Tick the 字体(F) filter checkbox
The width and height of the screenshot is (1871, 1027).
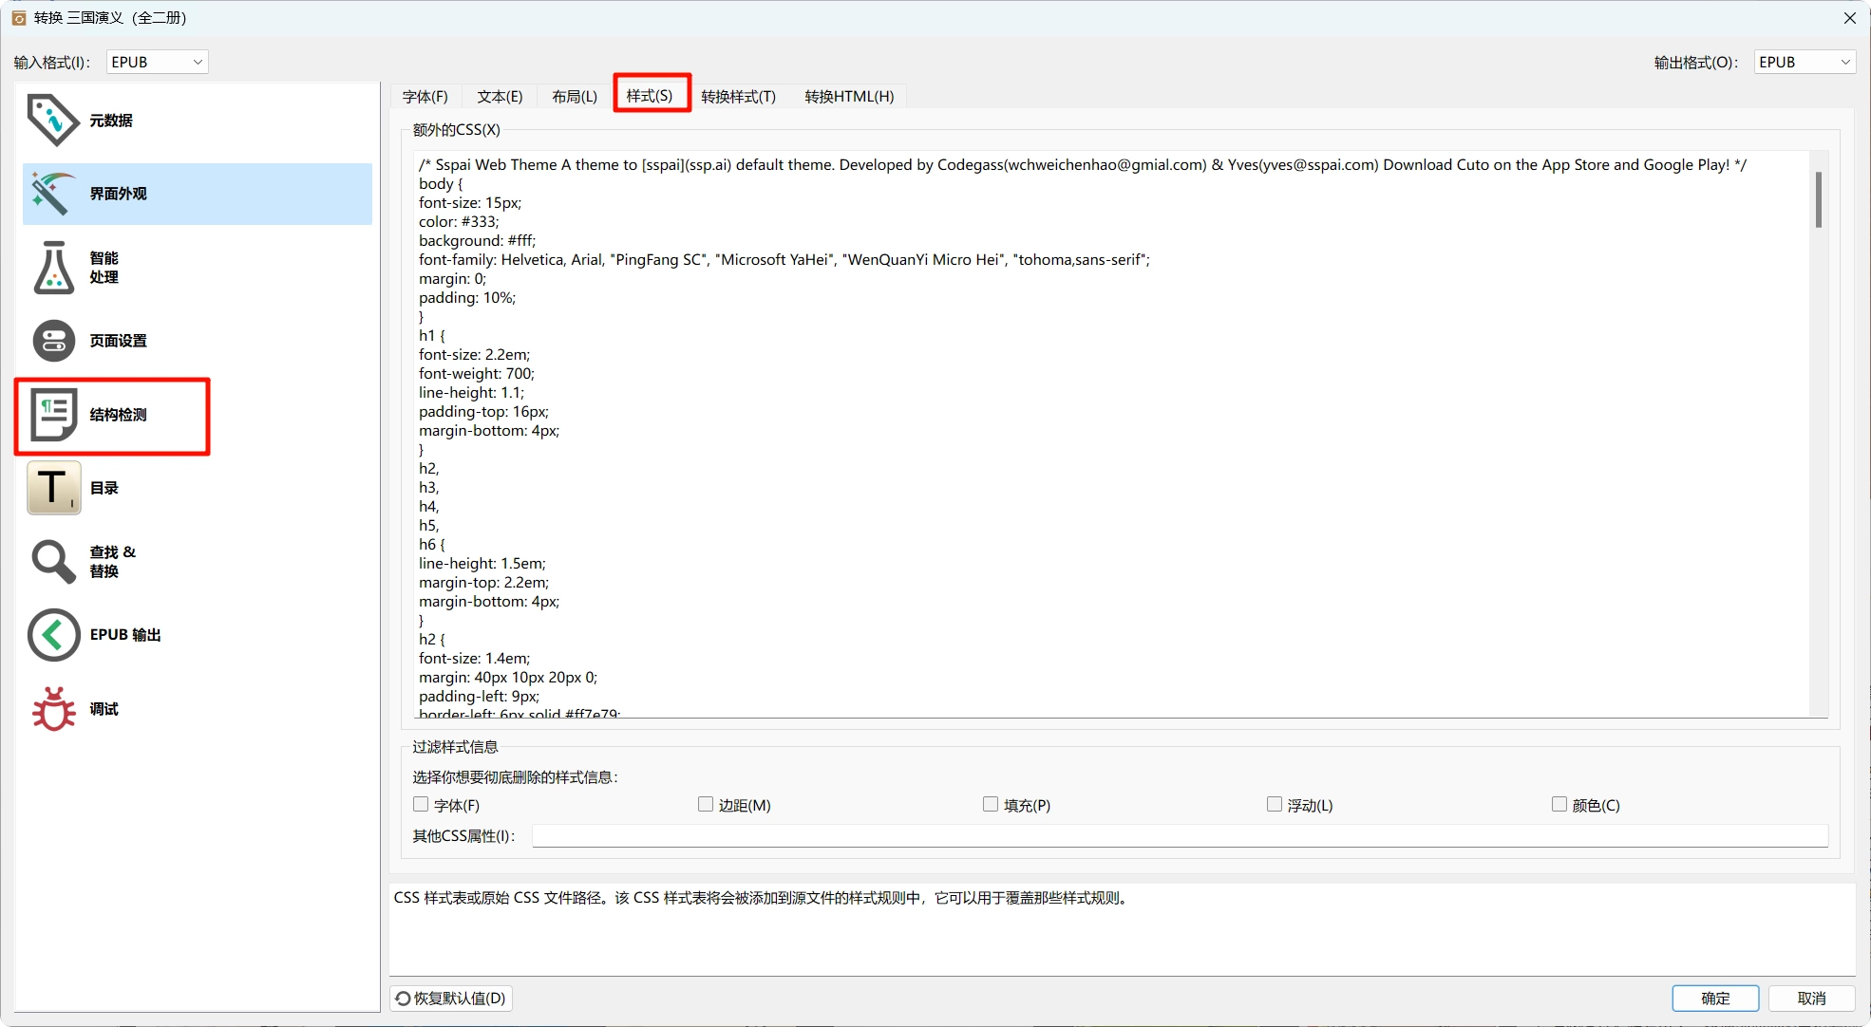coord(421,804)
